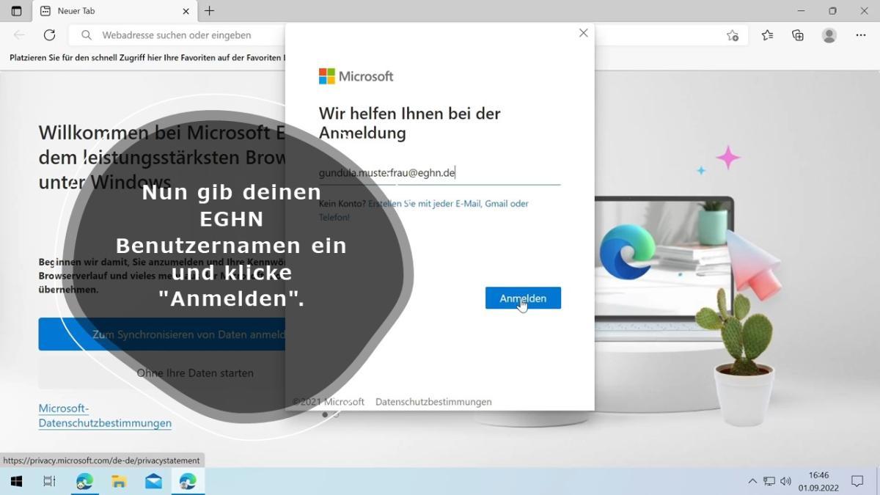Open the Favorites list icon
The image size is (880, 495).
pos(767,35)
